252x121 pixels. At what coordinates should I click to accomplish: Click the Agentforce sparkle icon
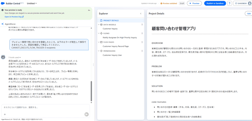tap(3, 24)
